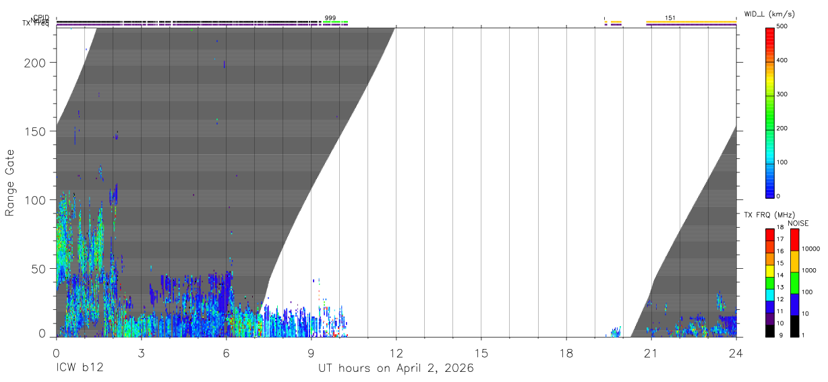Click the green 100–1000 NOISE swatch

point(794,283)
